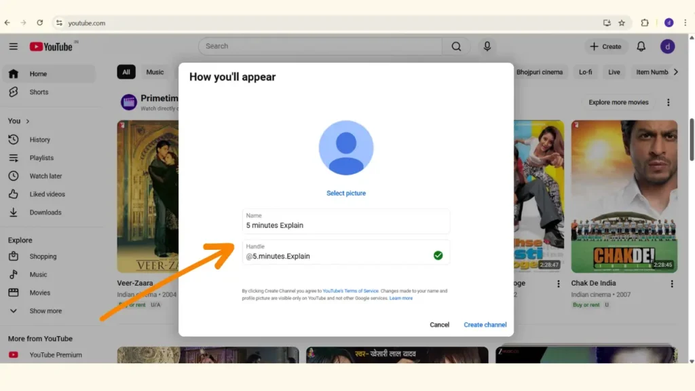The width and height of the screenshot is (695, 391).
Task: Switch to the All filter chip
Action: (x=126, y=72)
